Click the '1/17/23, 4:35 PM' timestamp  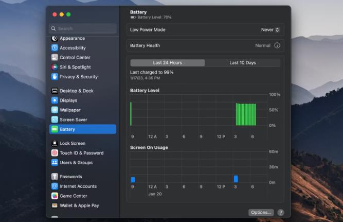(x=145, y=78)
